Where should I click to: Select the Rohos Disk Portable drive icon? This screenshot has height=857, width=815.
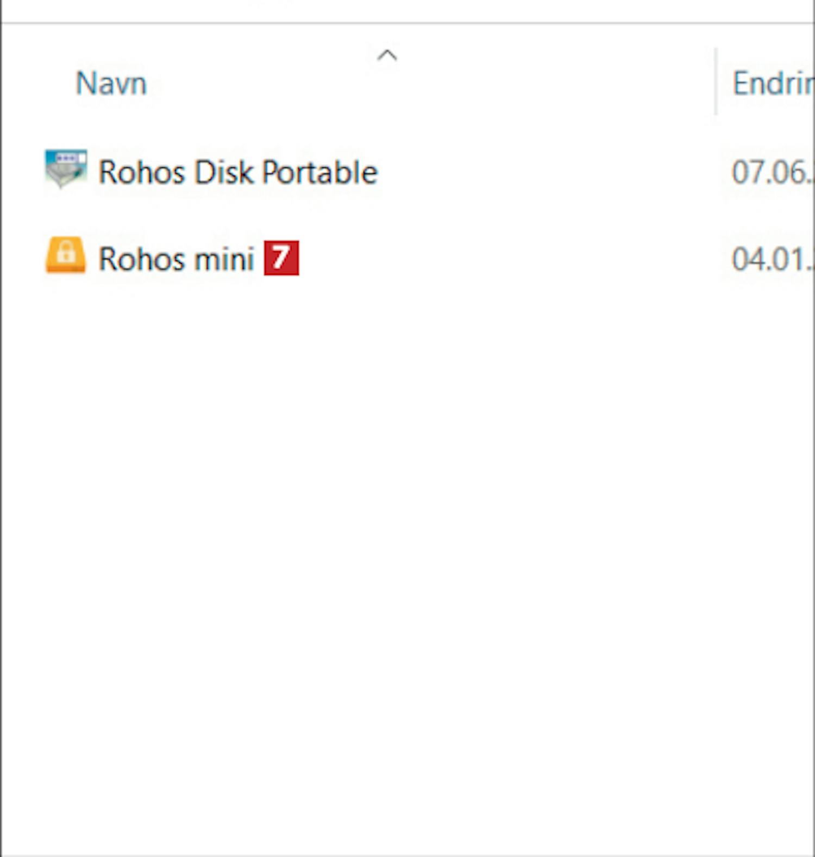[65, 169]
